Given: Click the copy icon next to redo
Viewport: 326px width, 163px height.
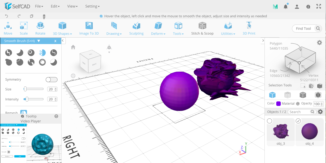Looking at the screenshot, I should tap(31, 16).
